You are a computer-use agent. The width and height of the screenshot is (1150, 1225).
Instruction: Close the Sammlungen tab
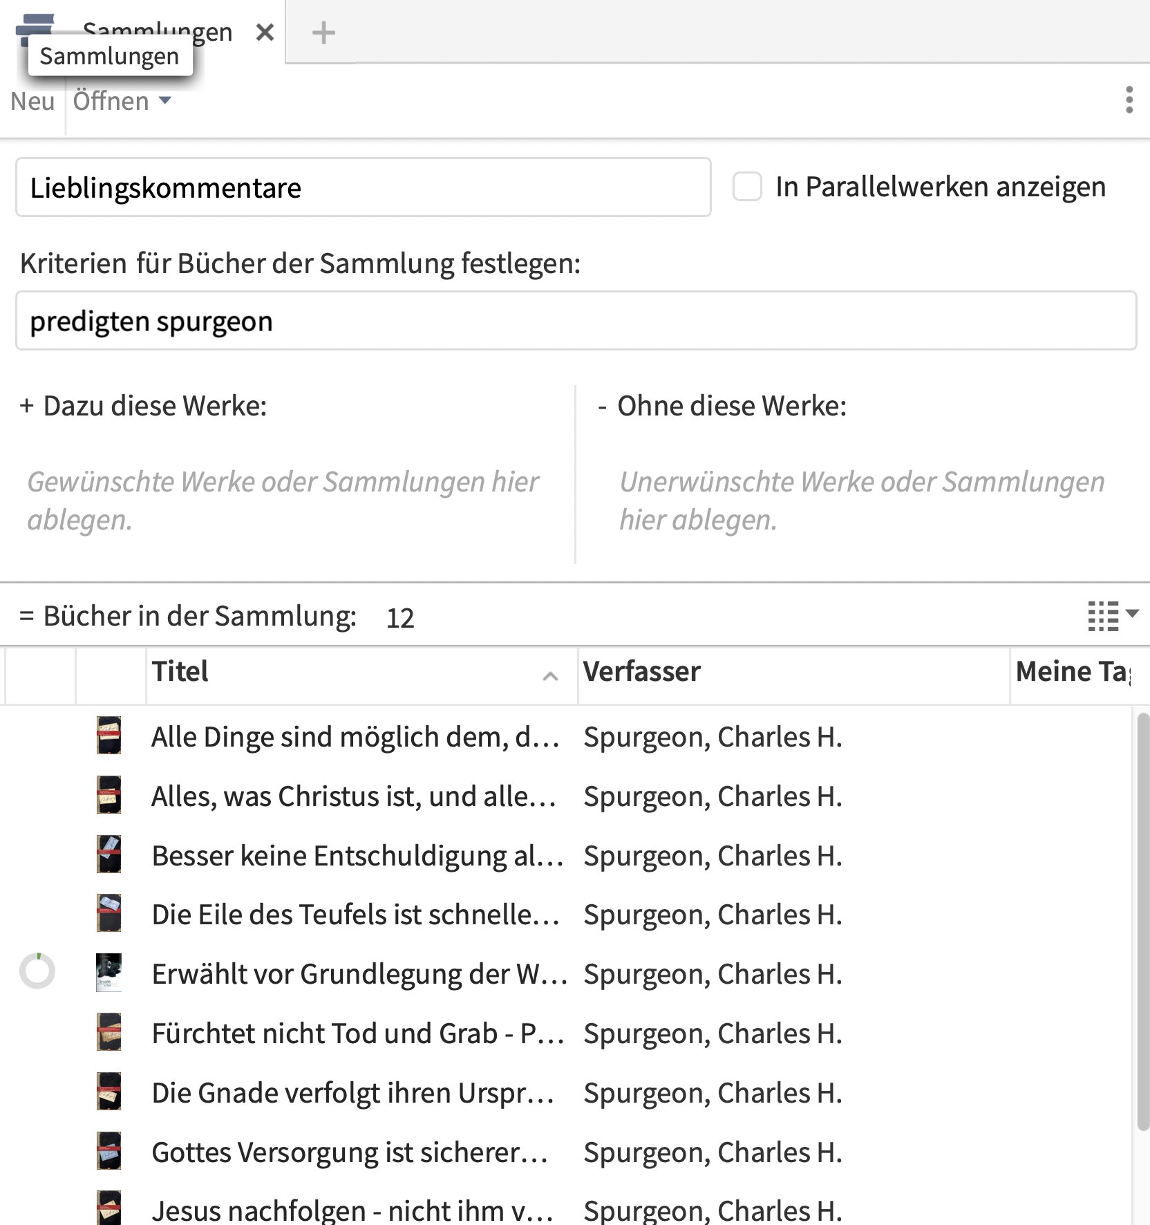(265, 32)
